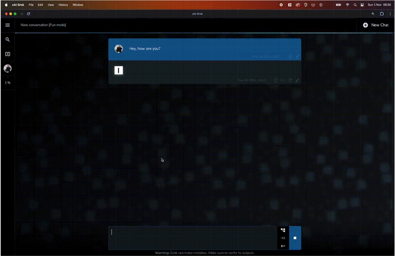The width and height of the screenshot is (395, 256).
Task: Open the hamburger sidebar menu
Action: [x=8, y=25]
